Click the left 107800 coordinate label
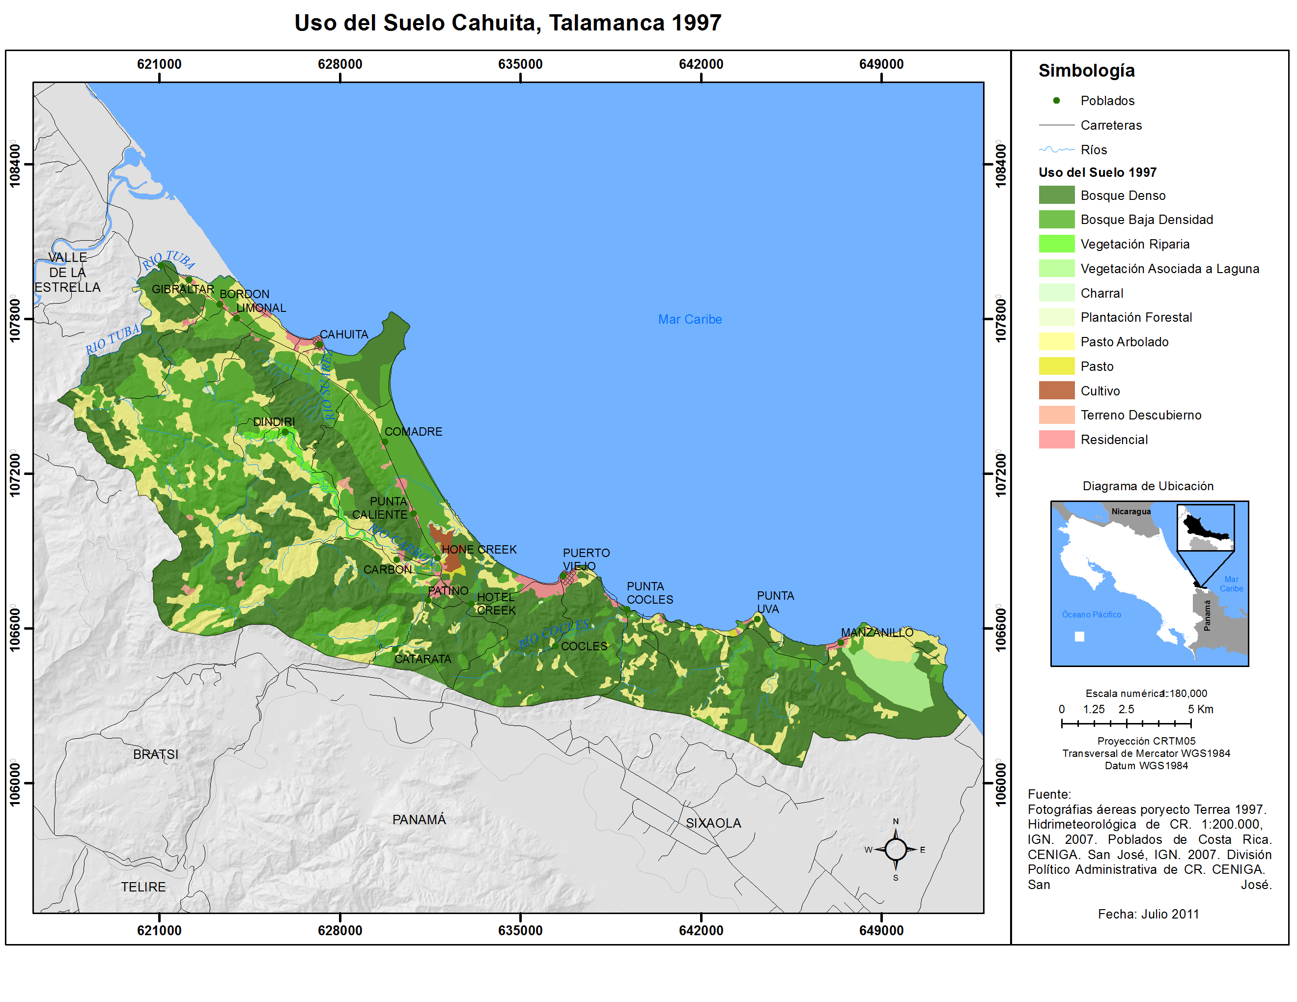1297x1002 pixels. click(x=15, y=319)
